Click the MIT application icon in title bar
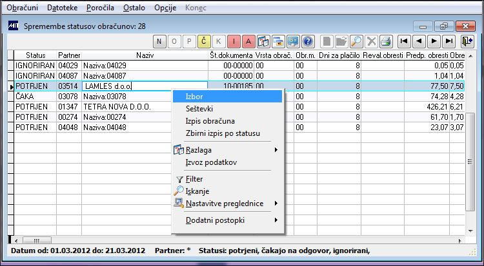Screen dimensions: 484x266 [13, 26]
